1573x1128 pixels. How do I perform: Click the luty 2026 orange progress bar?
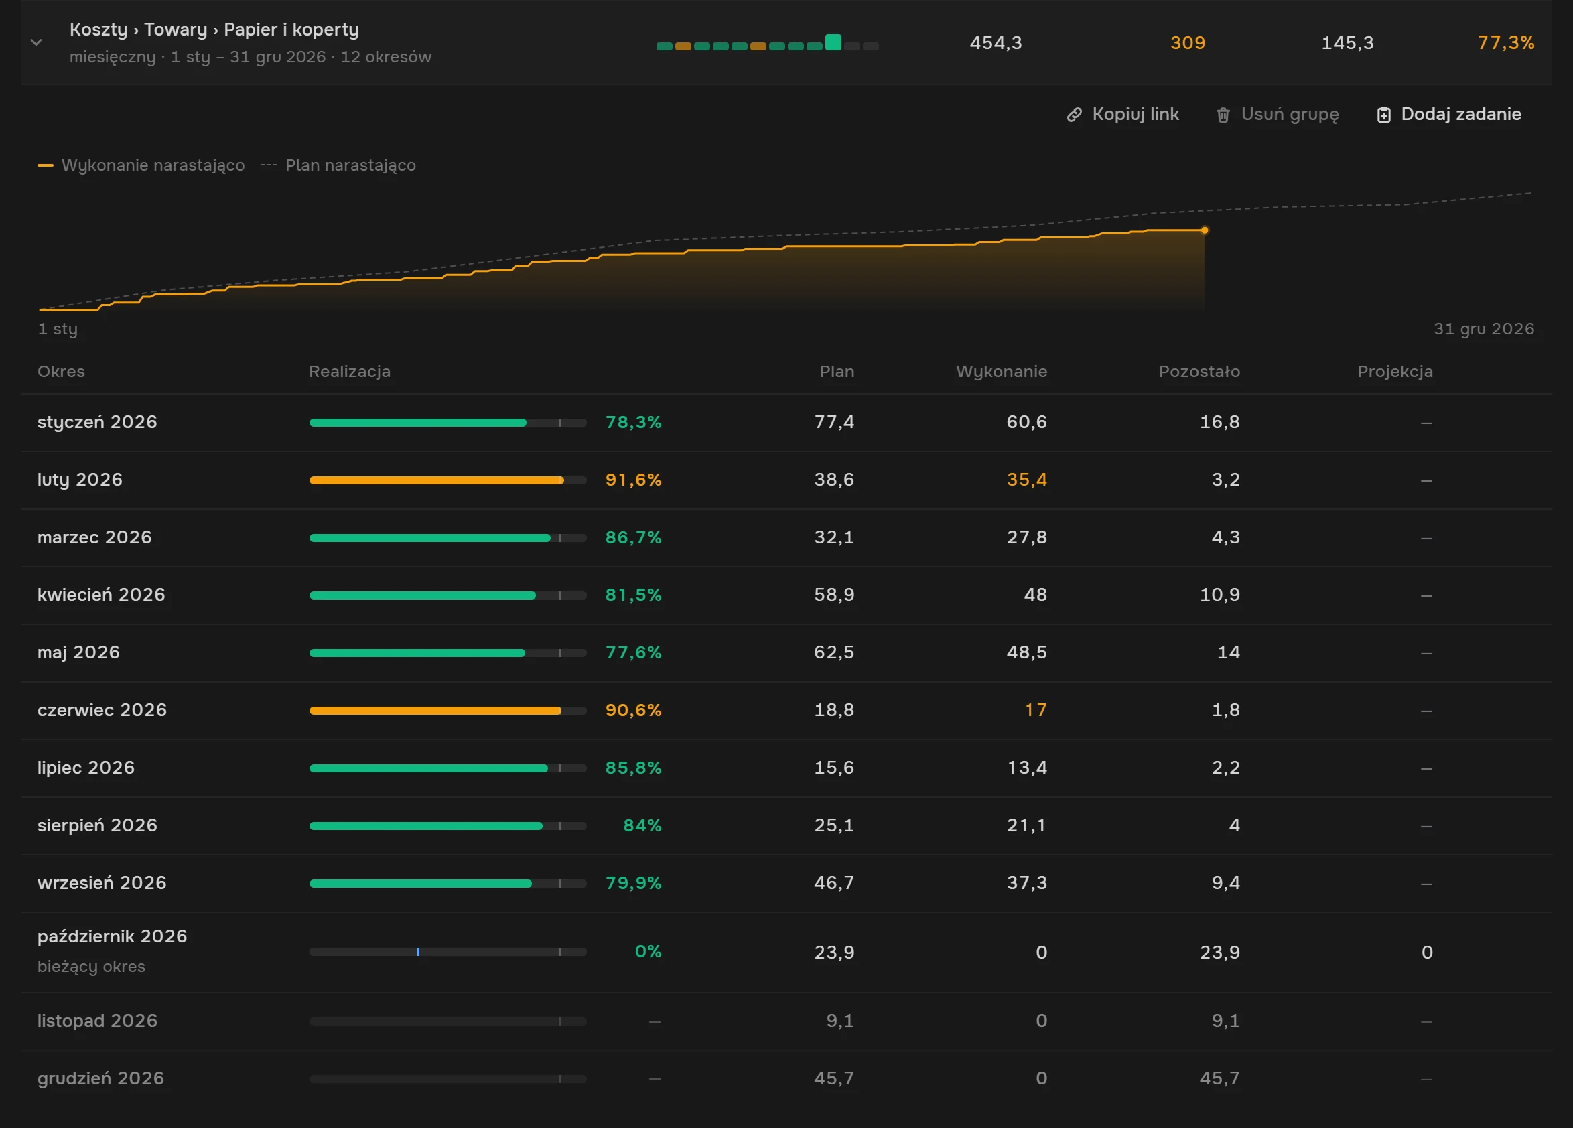pos(448,480)
